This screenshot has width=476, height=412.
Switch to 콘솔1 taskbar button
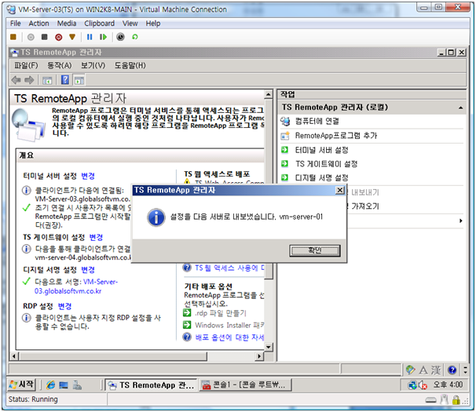click(245, 385)
